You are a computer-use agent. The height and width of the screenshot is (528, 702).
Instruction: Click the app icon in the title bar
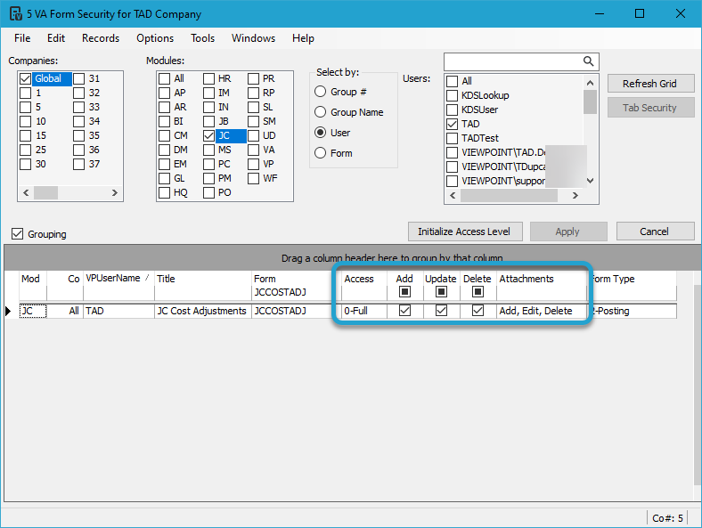click(16, 14)
